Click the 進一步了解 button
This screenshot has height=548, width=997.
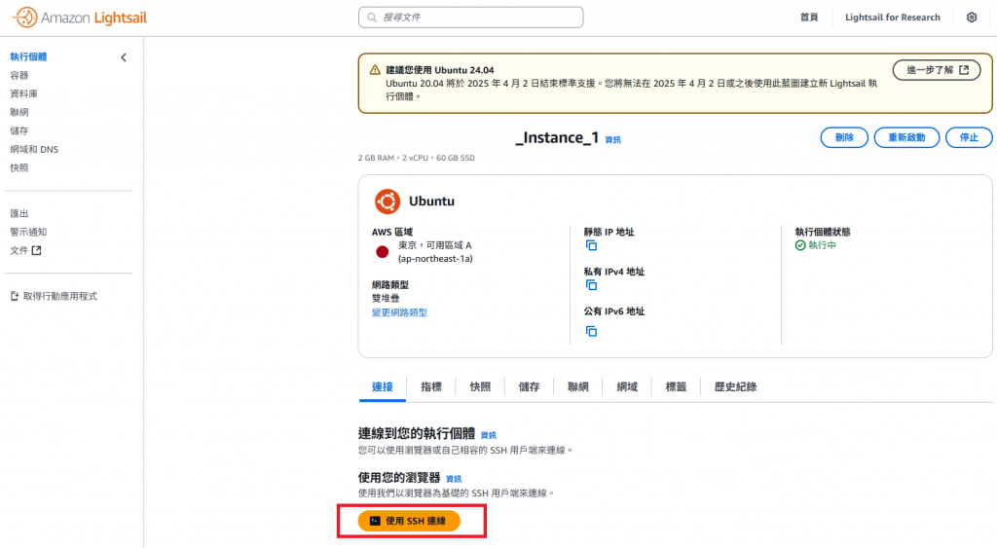point(937,70)
